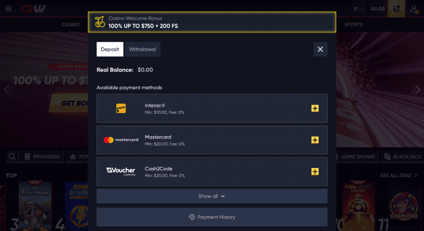The image size is (424, 231).
Task: Expand Mastercard payment method plus icon
Action: click(x=314, y=140)
